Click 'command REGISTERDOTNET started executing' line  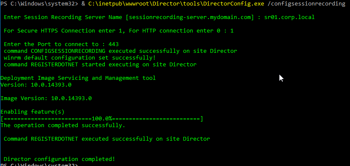tap(100, 65)
